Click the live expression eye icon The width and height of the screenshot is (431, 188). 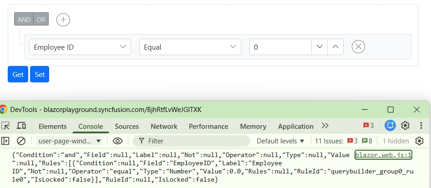(x=117, y=141)
